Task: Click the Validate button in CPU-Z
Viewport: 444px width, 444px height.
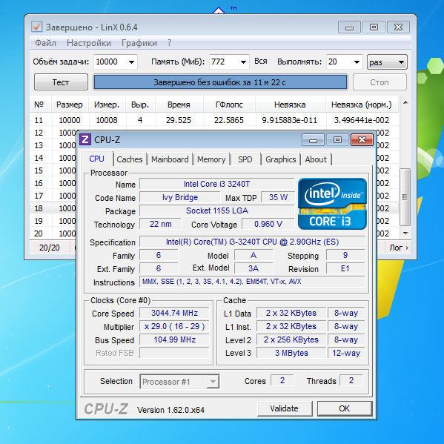Action: point(285,408)
